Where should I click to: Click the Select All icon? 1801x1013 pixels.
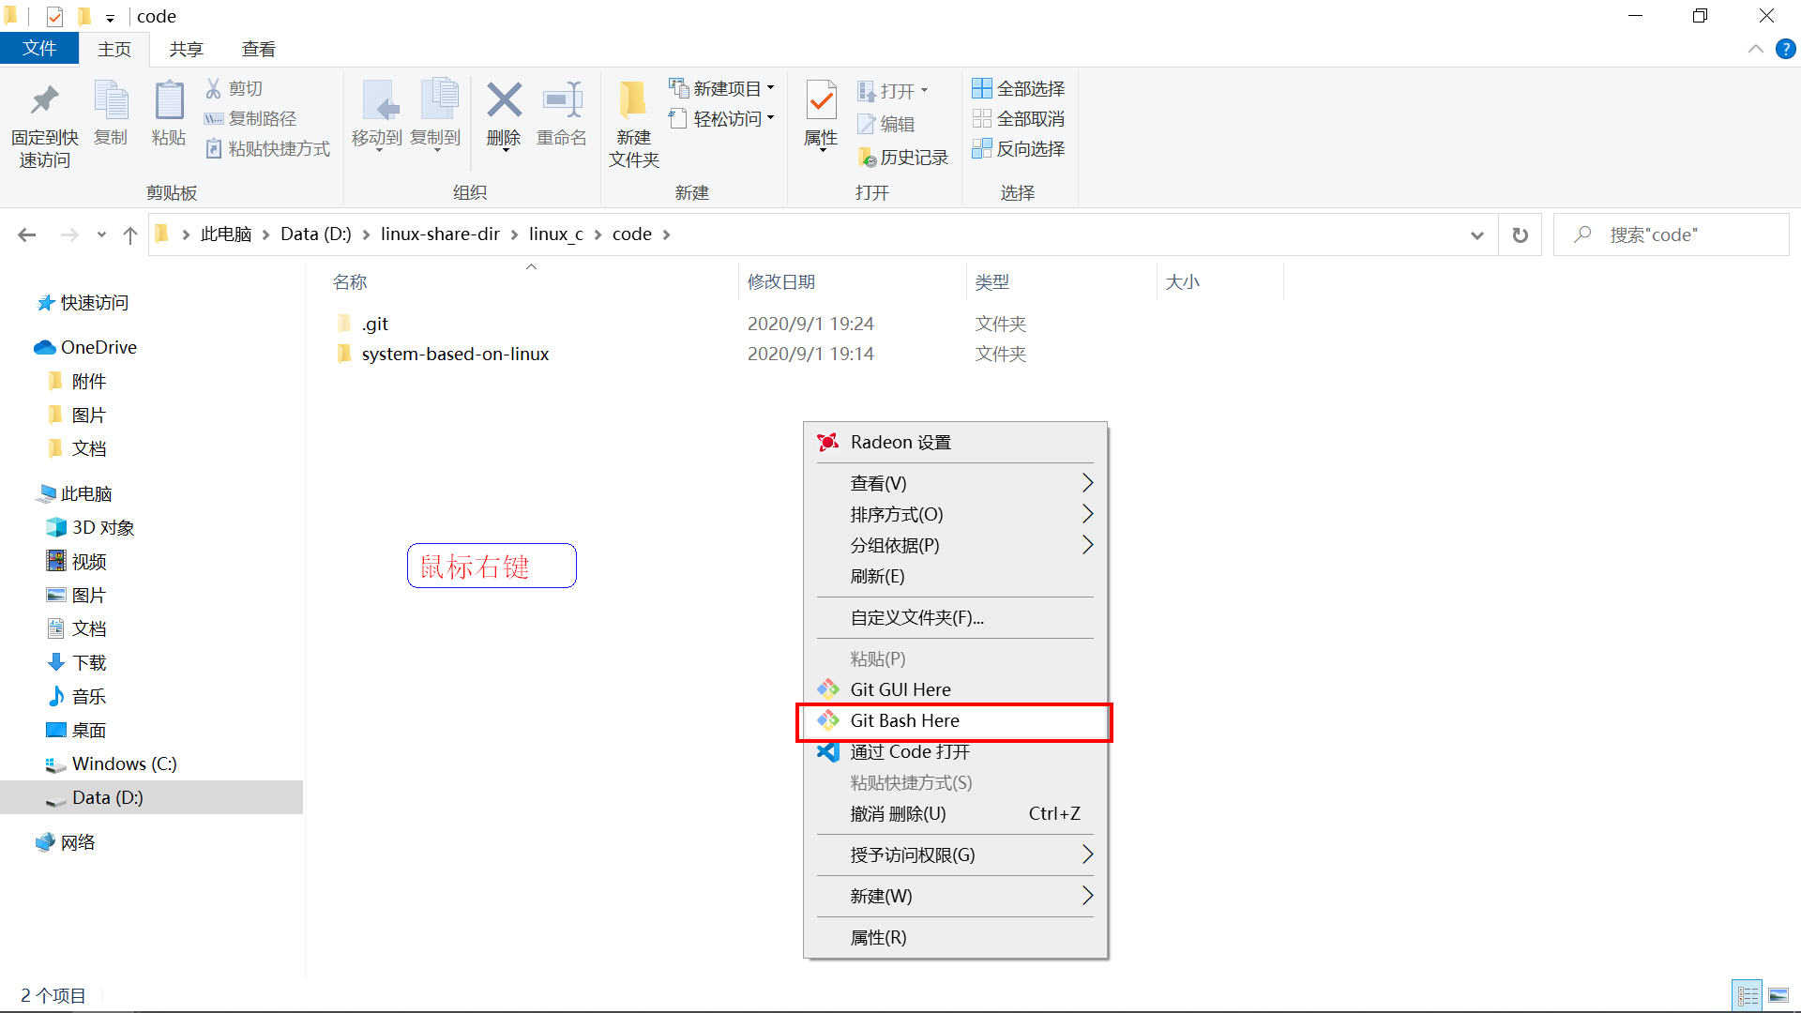[x=982, y=88]
